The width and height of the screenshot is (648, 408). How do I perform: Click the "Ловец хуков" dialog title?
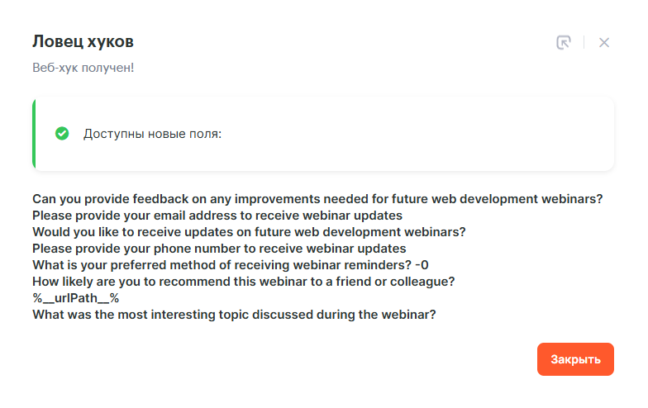[83, 41]
